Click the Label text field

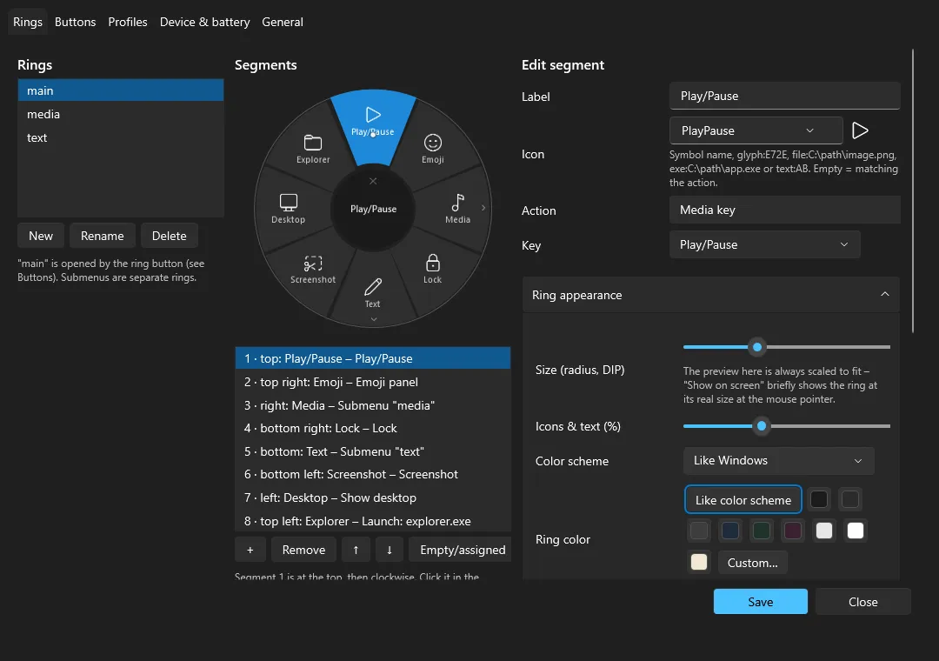(784, 96)
